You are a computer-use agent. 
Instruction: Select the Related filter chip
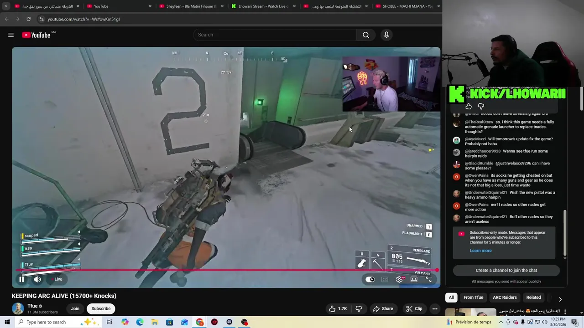pyautogui.click(x=533, y=297)
